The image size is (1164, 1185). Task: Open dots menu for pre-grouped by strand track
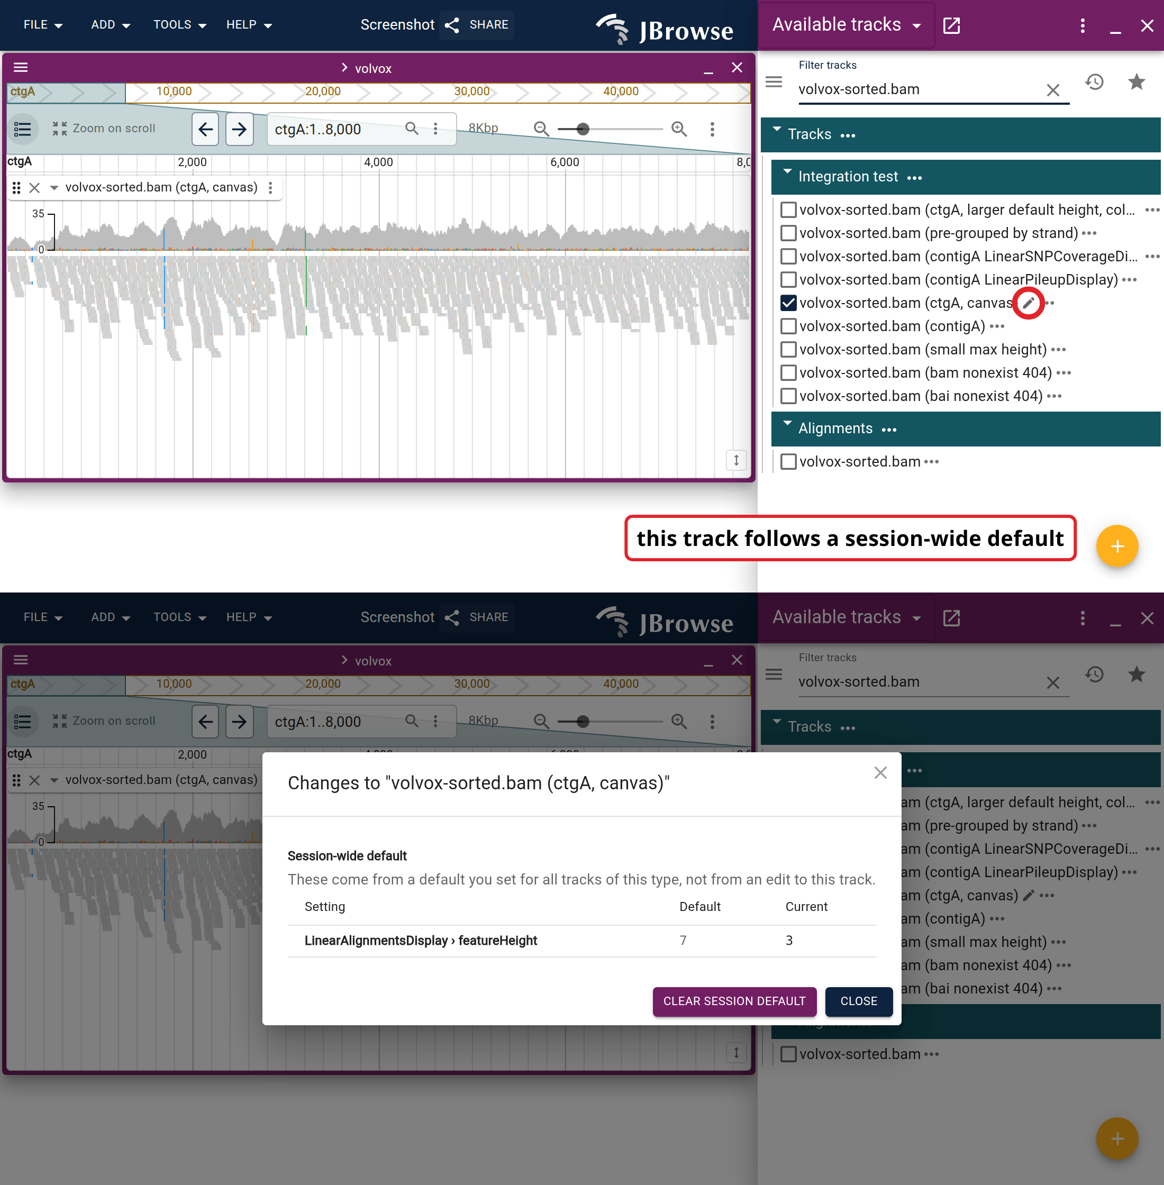[x=1089, y=233]
